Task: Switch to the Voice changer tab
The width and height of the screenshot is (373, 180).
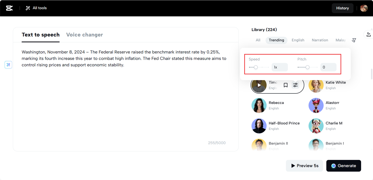Action: click(x=85, y=35)
